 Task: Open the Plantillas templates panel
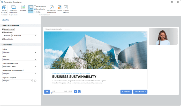pyautogui.click(x=23, y=8)
